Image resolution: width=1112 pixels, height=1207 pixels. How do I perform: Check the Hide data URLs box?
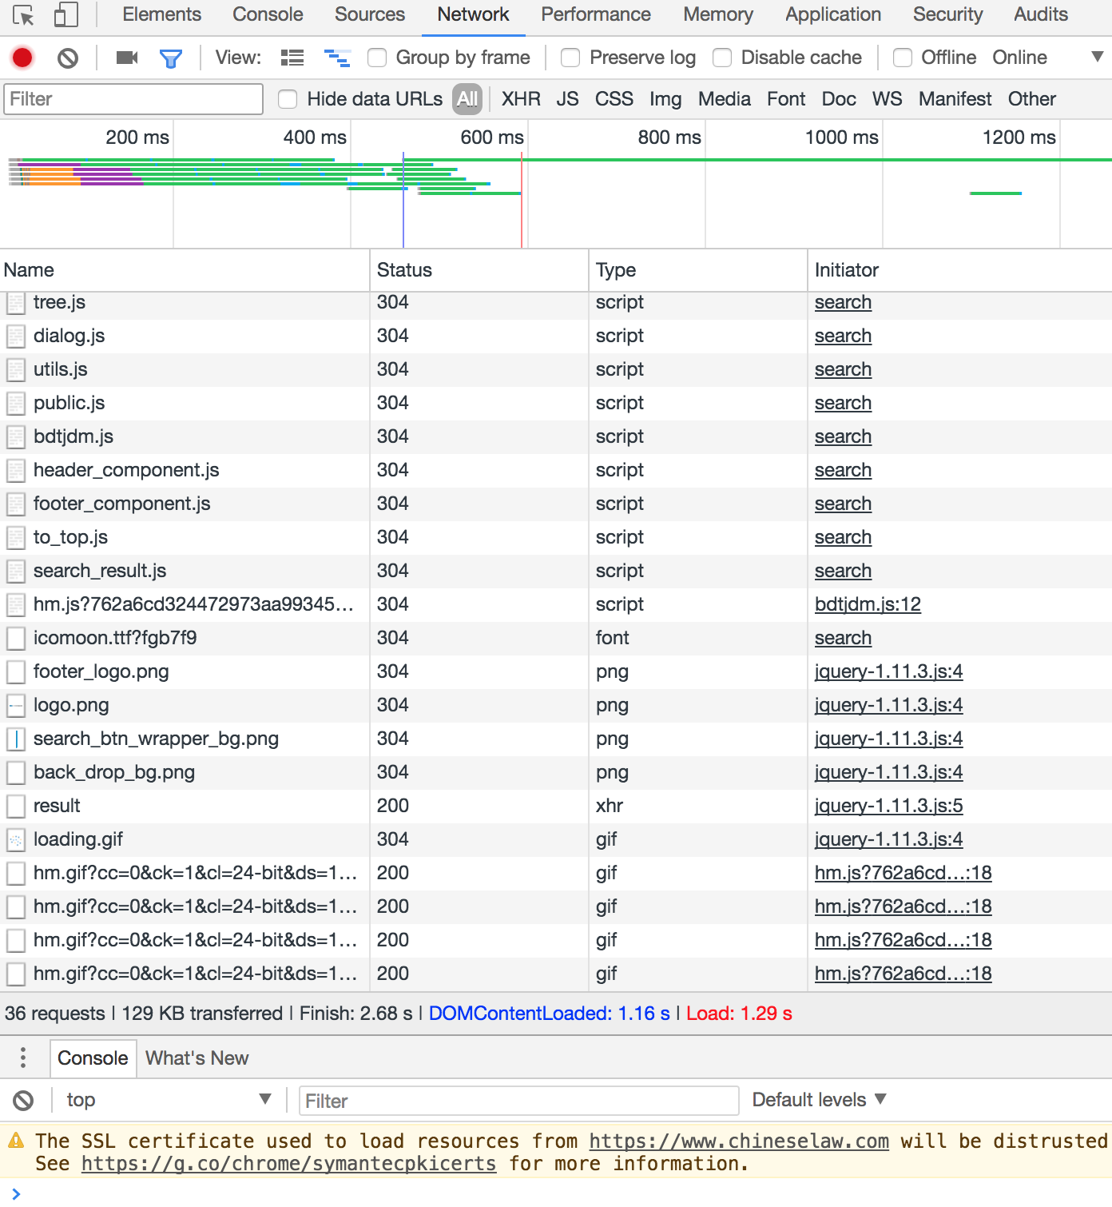[288, 98]
